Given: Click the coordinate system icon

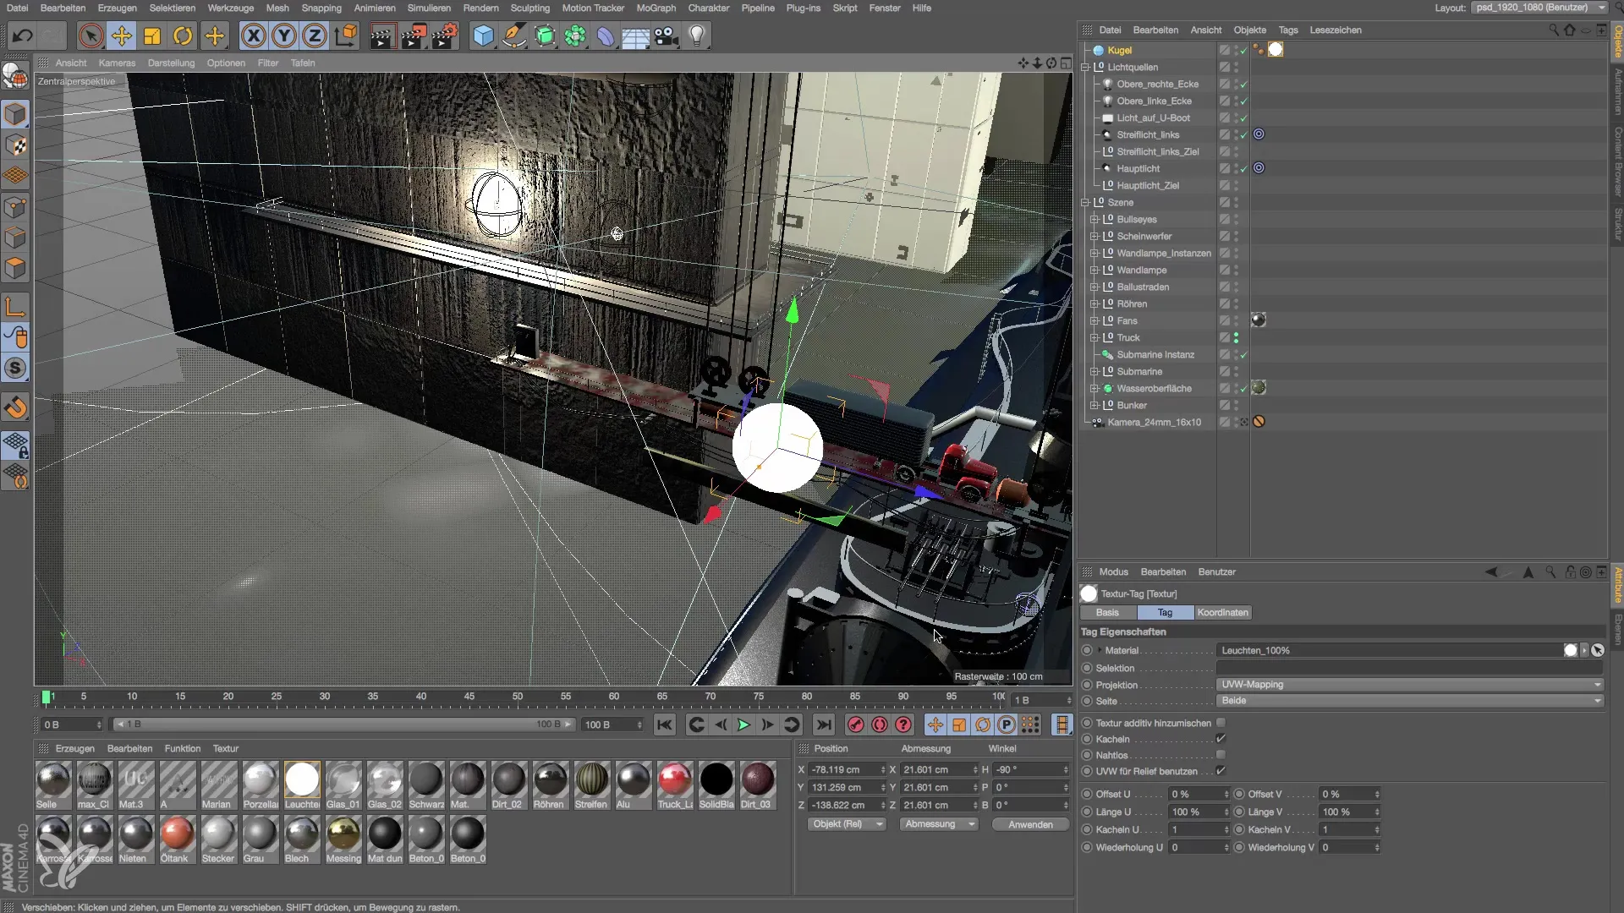Looking at the screenshot, I should [346, 36].
